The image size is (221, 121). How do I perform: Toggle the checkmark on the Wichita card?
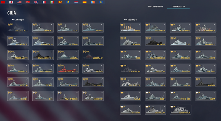(x=214, y=52)
